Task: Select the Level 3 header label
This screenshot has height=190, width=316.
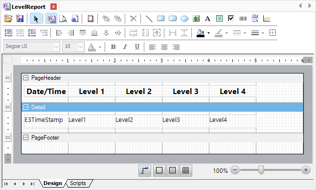Action: [x=185, y=92]
